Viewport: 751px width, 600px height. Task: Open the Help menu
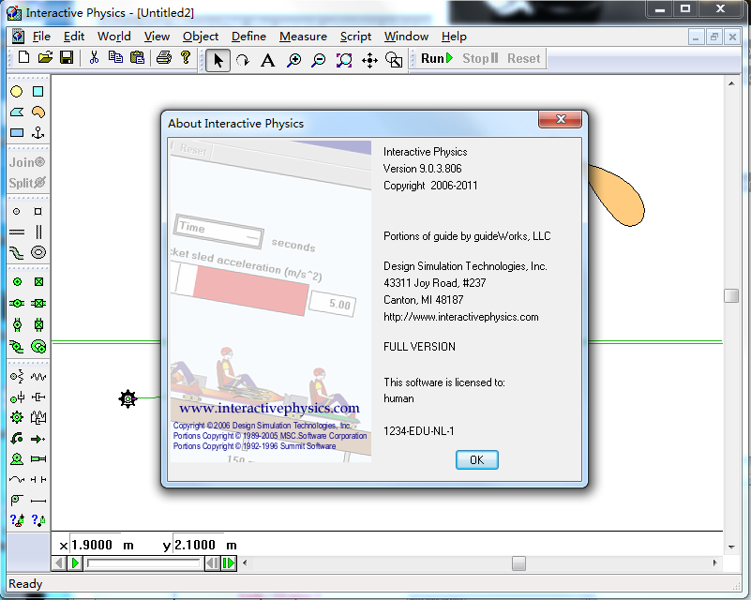pos(454,37)
